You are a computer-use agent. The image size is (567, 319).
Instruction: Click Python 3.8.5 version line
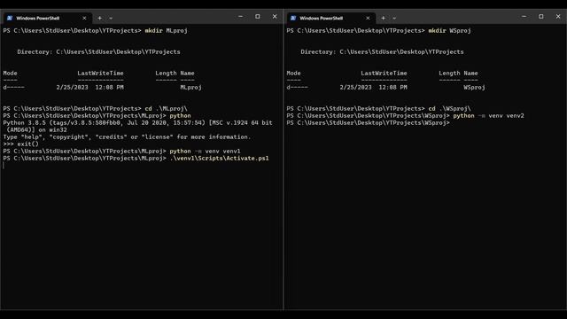138,123
